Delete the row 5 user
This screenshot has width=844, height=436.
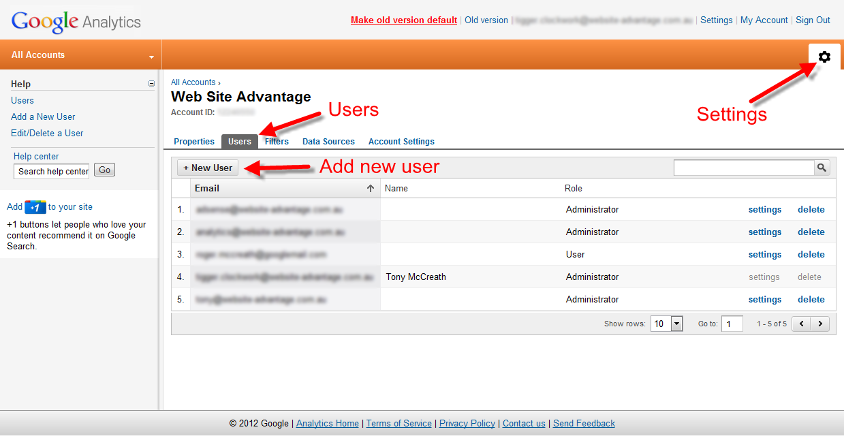click(x=811, y=300)
